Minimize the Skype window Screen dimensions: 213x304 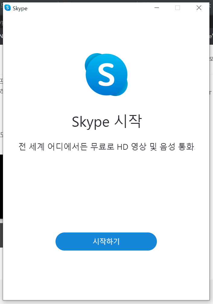pyautogui.click(x=157, y=8)
